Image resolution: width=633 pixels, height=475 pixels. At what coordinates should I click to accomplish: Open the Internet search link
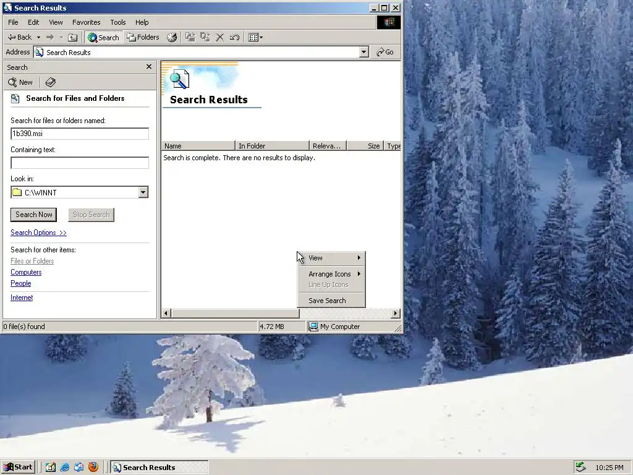click(22, 297)
